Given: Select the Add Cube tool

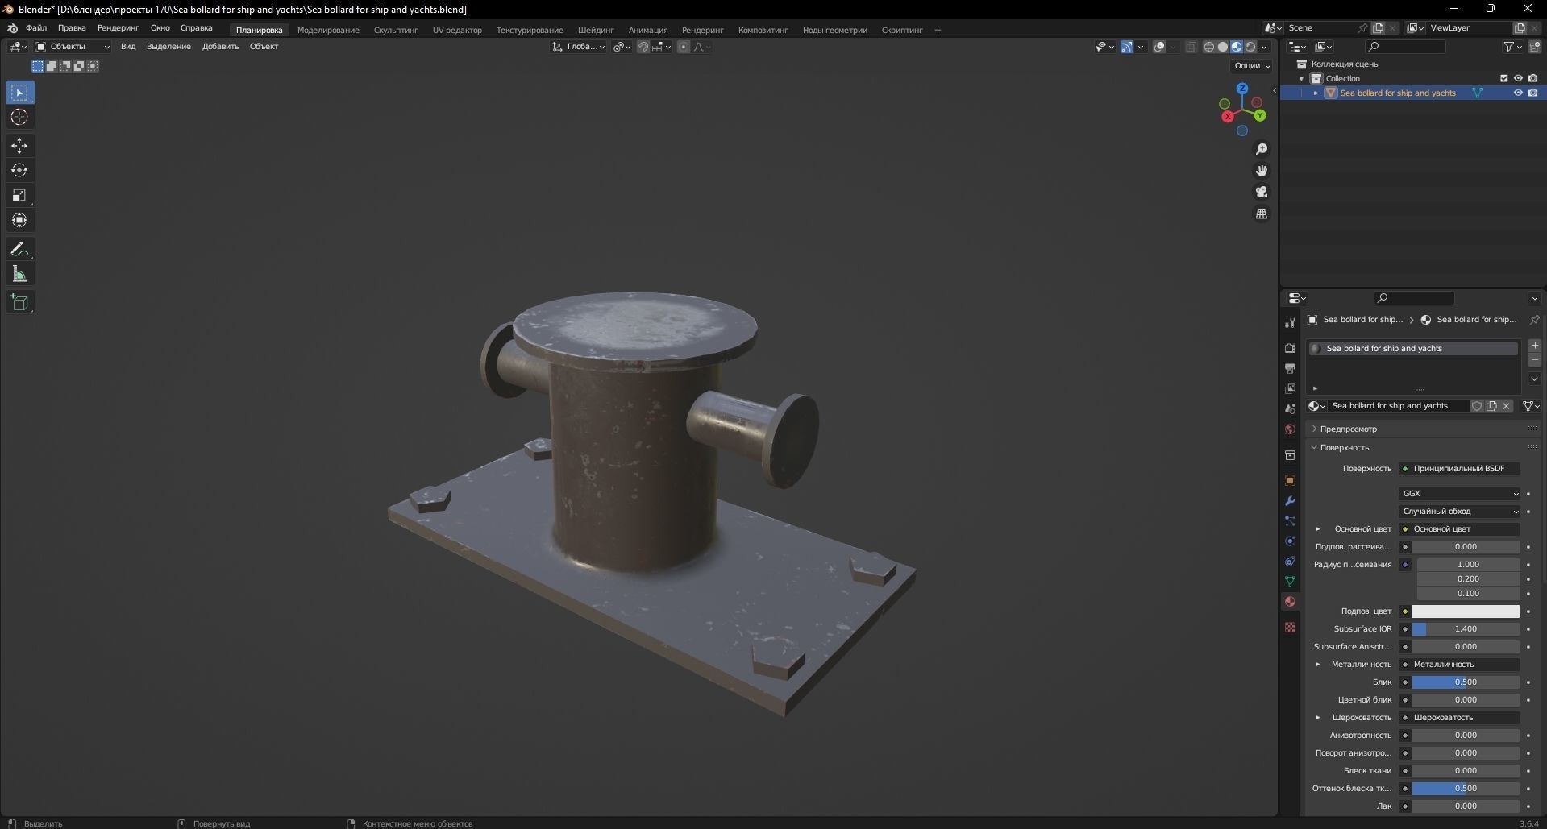Looking at the screenshot, I should (x=19, y=303).
